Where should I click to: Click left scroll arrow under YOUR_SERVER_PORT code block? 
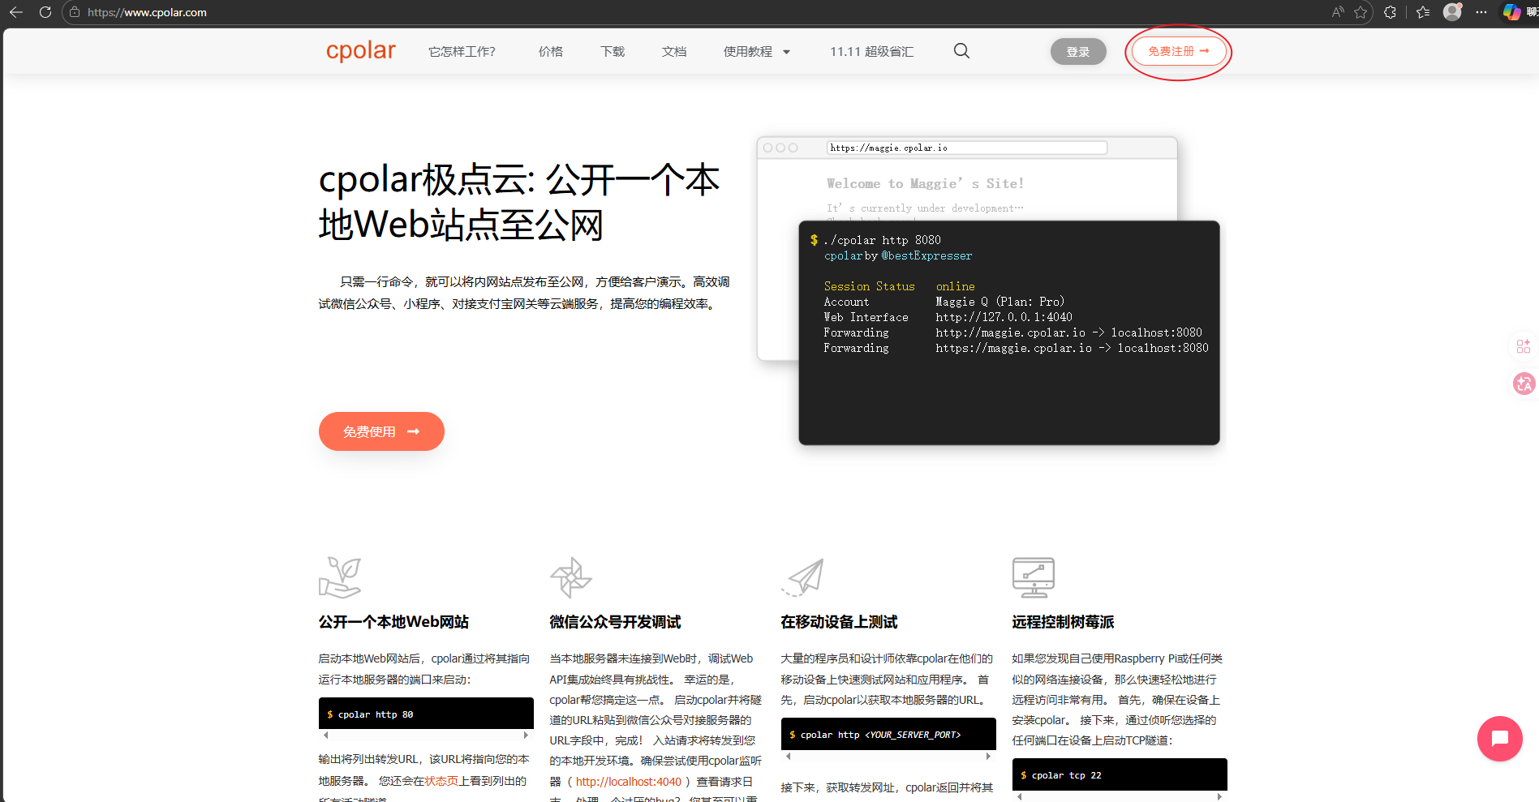(x=789, y=756)
